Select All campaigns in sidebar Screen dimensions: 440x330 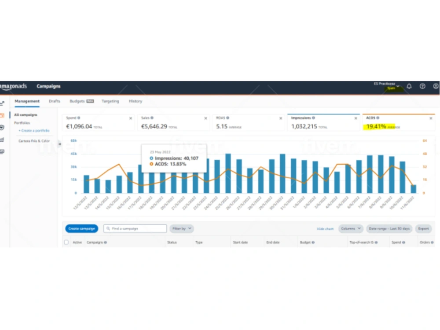(x=26, y=115)
